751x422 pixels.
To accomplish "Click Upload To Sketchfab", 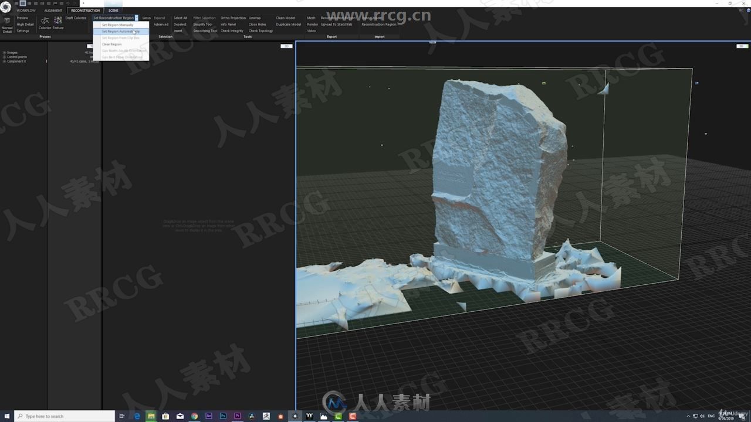I will tap(337, 25).
